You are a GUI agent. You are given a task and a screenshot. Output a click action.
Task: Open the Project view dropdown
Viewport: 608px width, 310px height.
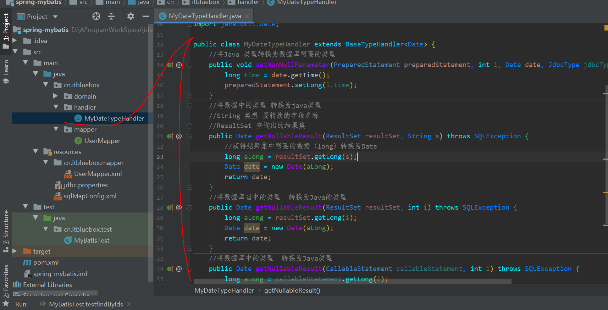(55, 17)
